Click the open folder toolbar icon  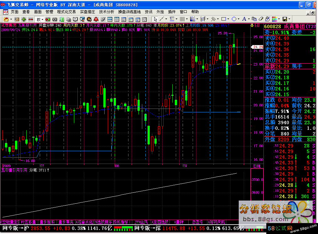6,19
